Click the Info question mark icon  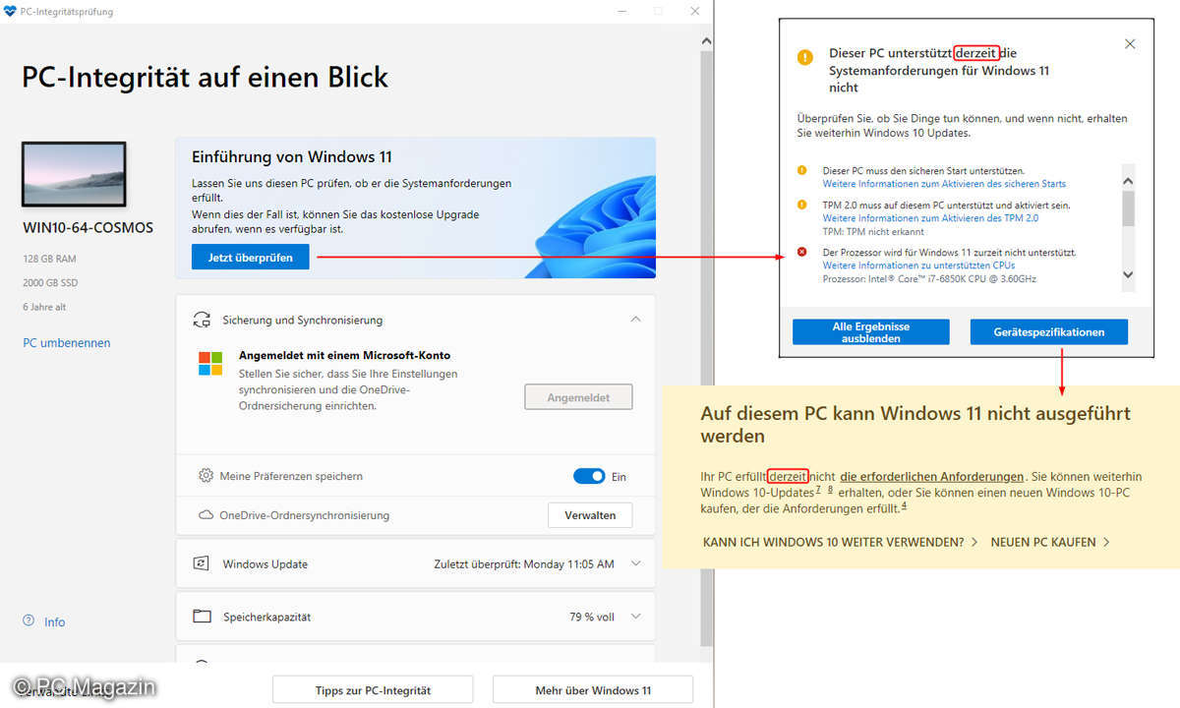[29, 620]
